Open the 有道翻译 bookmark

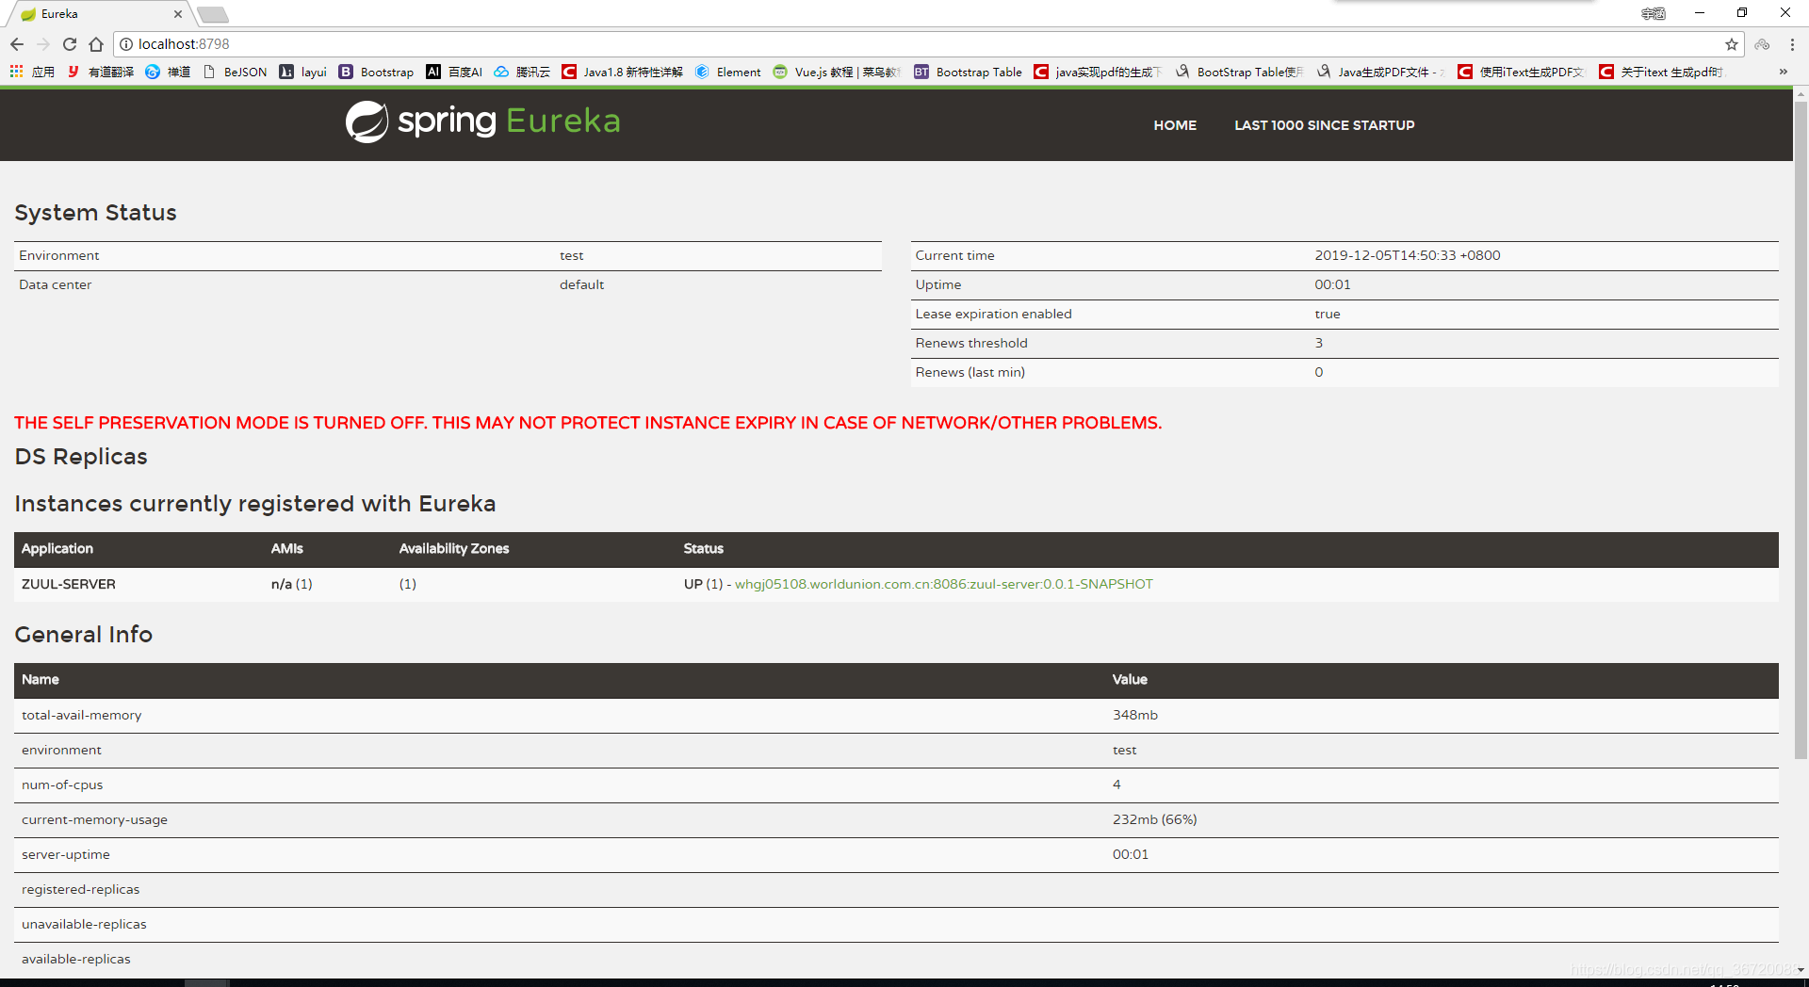coord(100,72)
